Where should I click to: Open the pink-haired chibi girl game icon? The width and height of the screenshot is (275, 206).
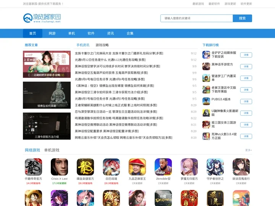tap(85, 198)
